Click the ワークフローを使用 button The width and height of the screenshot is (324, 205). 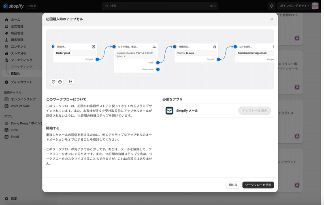click(x=258, y=185)
